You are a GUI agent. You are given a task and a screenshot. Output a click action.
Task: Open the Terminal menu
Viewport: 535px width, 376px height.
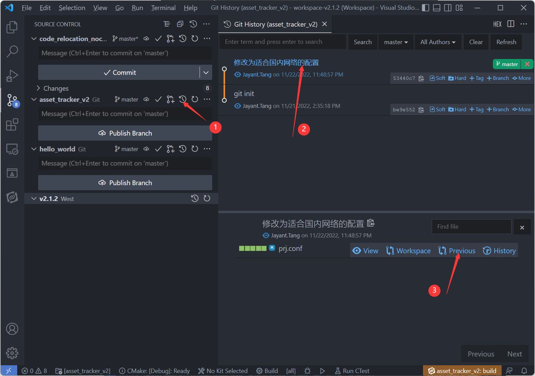pyautogui.click(x=163, y=8)
